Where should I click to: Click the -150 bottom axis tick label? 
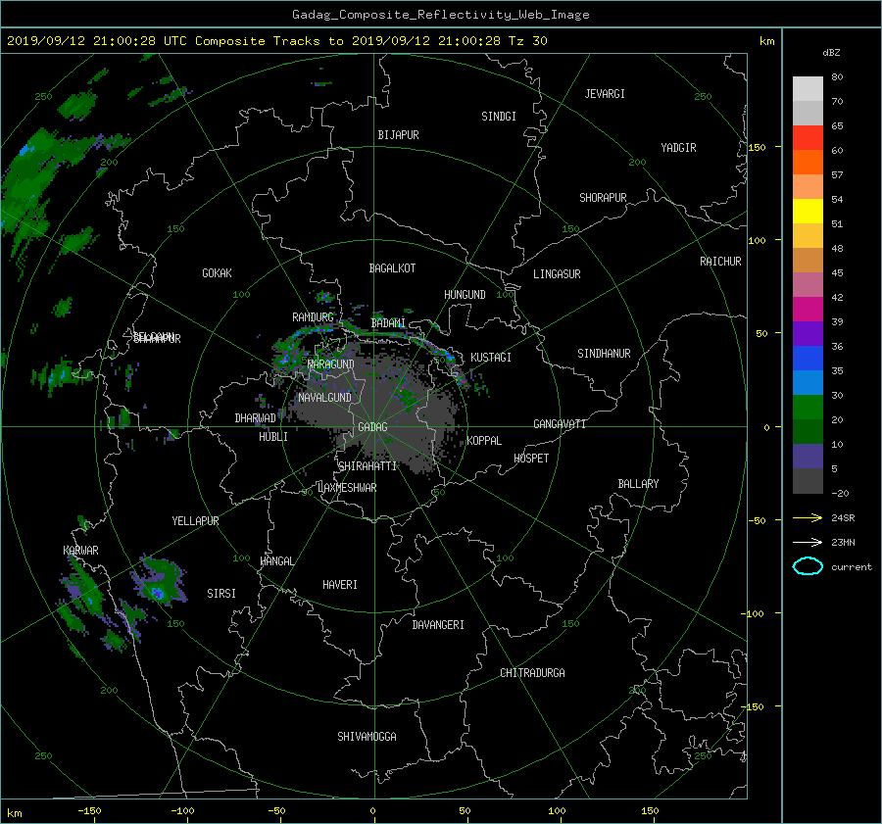[89, 811]
